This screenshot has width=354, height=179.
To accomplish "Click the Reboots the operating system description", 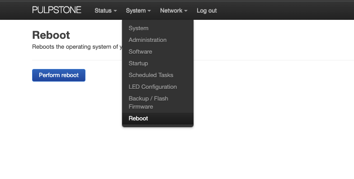I will coord(77,47).
